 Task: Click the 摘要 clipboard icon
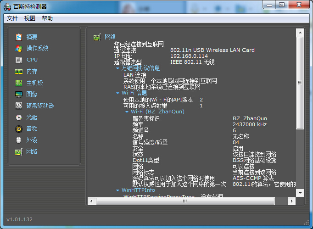[x=19, y=37]
